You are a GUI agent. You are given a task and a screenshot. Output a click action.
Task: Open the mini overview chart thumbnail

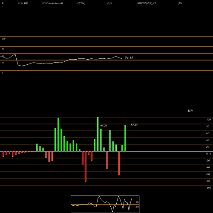(105, 204)
